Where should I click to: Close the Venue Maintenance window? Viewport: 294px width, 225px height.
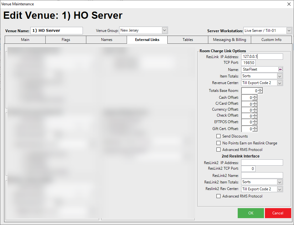(289, 4)
